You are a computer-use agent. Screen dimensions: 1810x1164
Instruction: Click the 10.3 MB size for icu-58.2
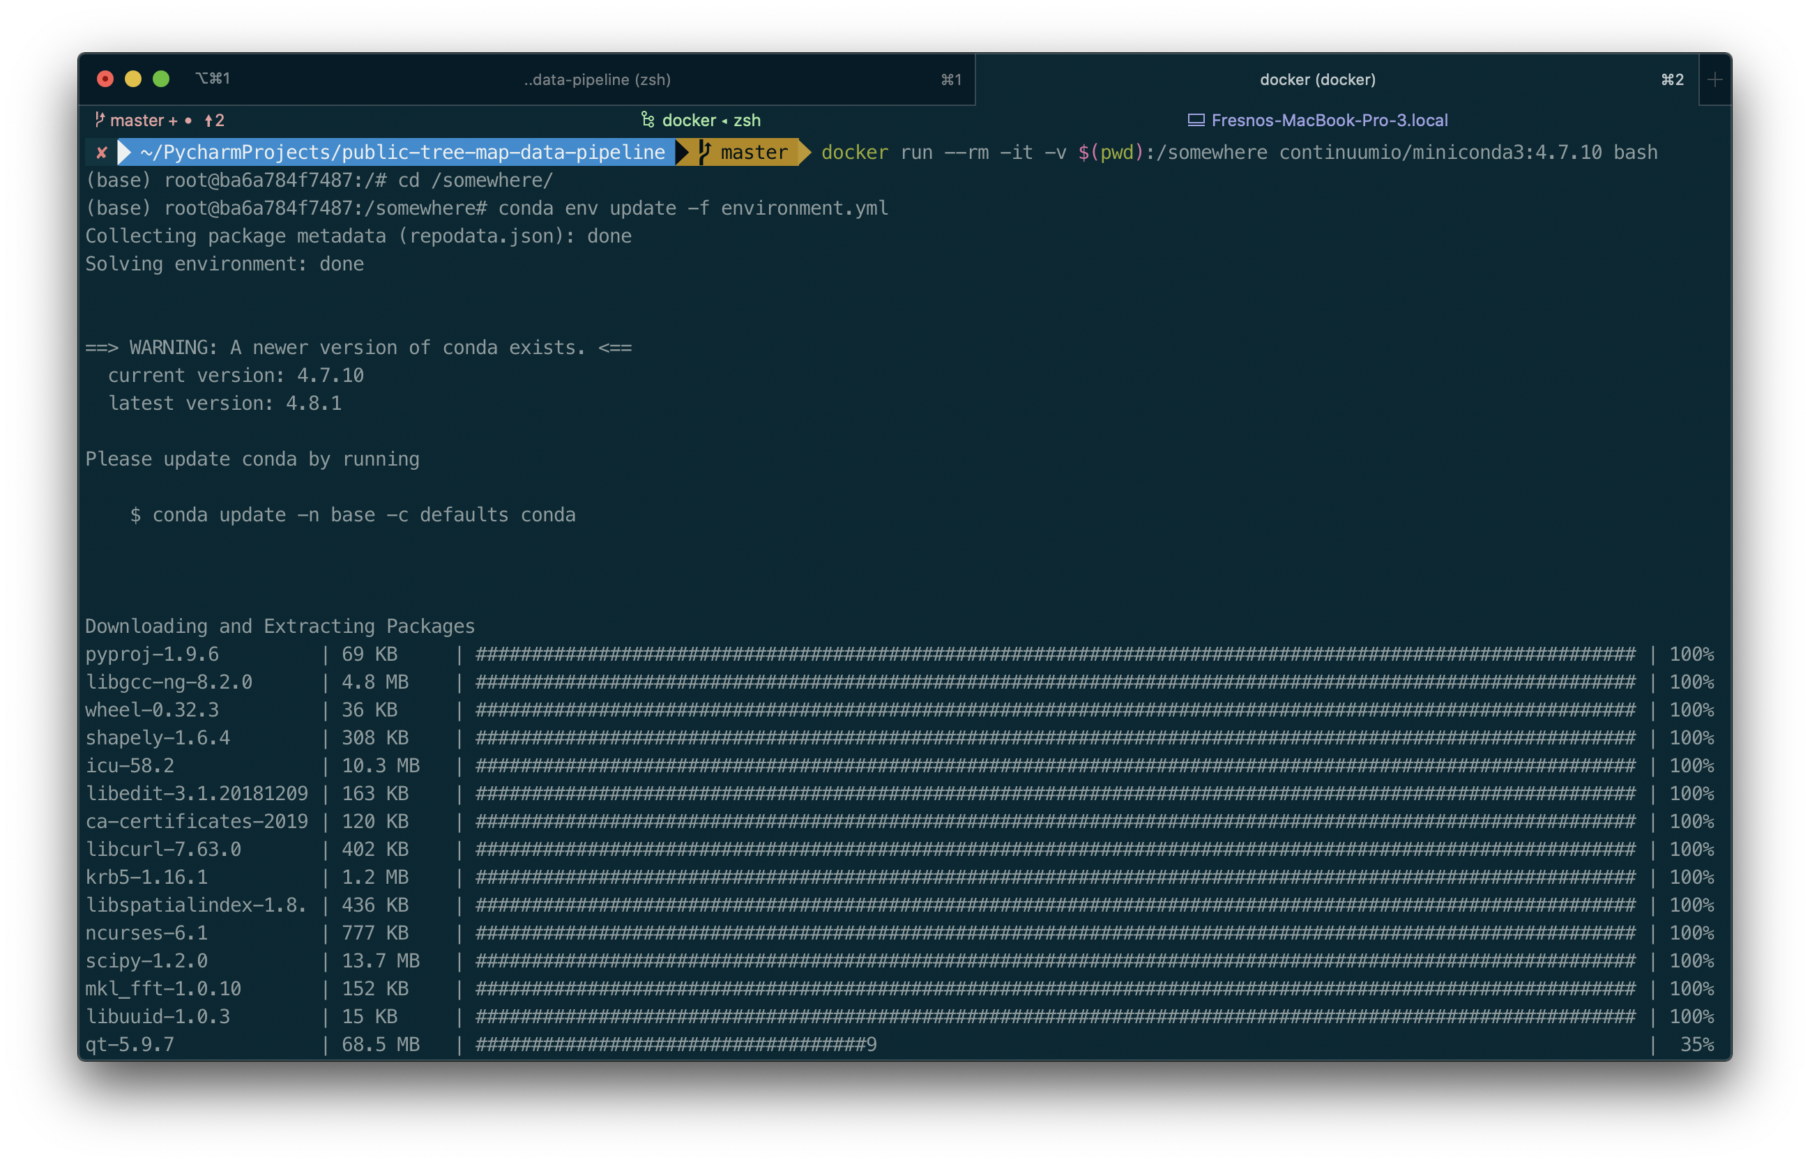380,766
